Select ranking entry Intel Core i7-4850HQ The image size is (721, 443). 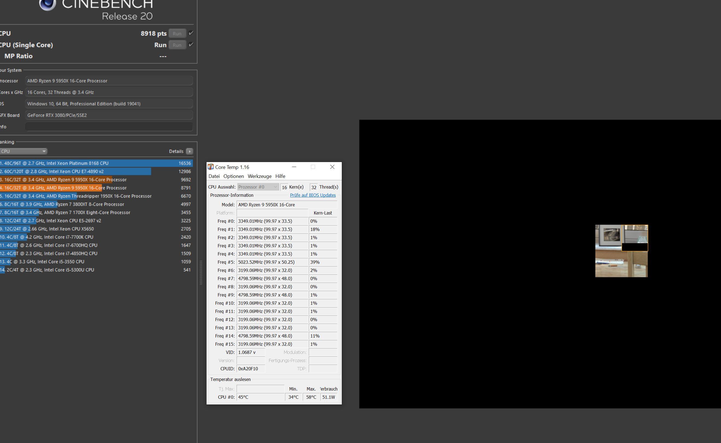click(x=96, y=253)
